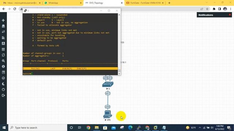234x131 pixels.
Task: Click the Switch# prompt in terminal
Action: [x=27, y=74]
